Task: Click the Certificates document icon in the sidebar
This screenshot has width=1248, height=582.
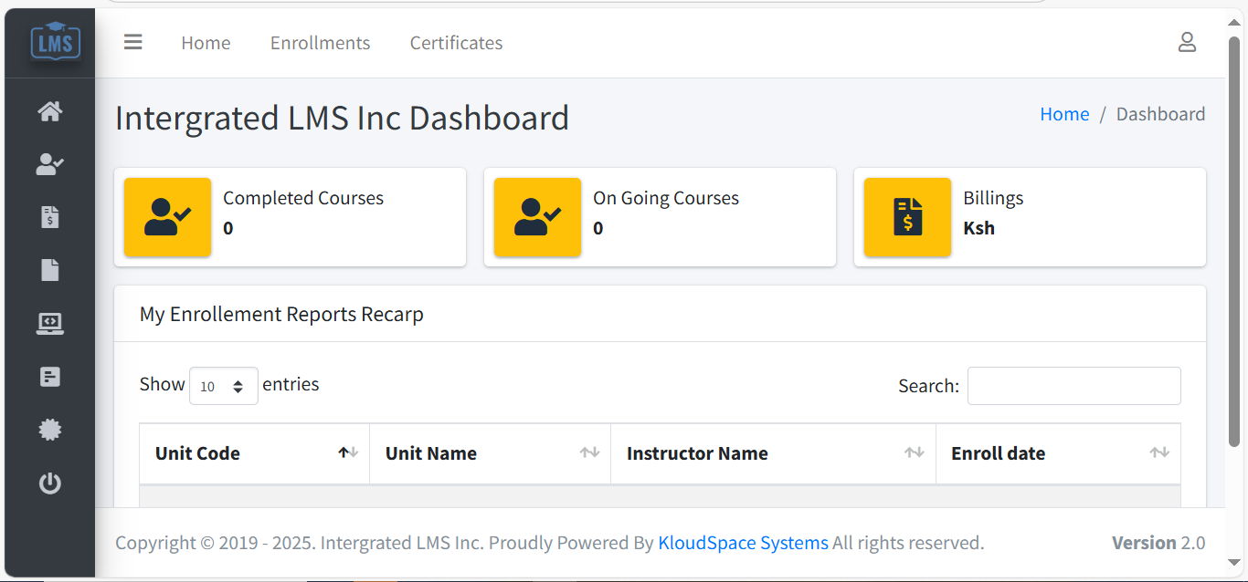Action: click(49, 270)
